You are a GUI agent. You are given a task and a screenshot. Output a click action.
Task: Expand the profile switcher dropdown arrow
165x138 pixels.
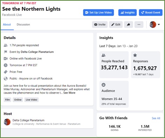click(159, 24)
